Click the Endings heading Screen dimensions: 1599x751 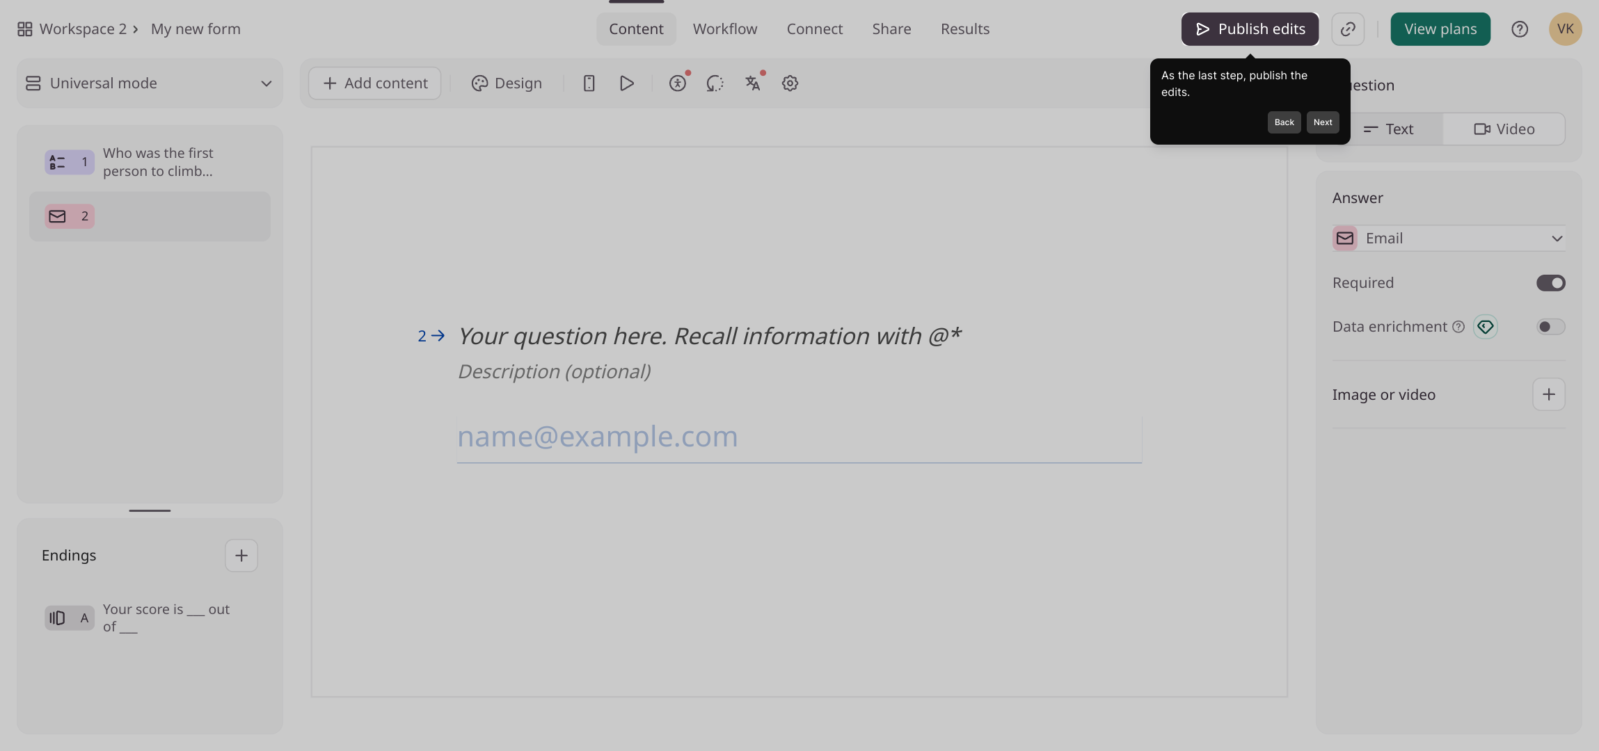coord(69,556)
